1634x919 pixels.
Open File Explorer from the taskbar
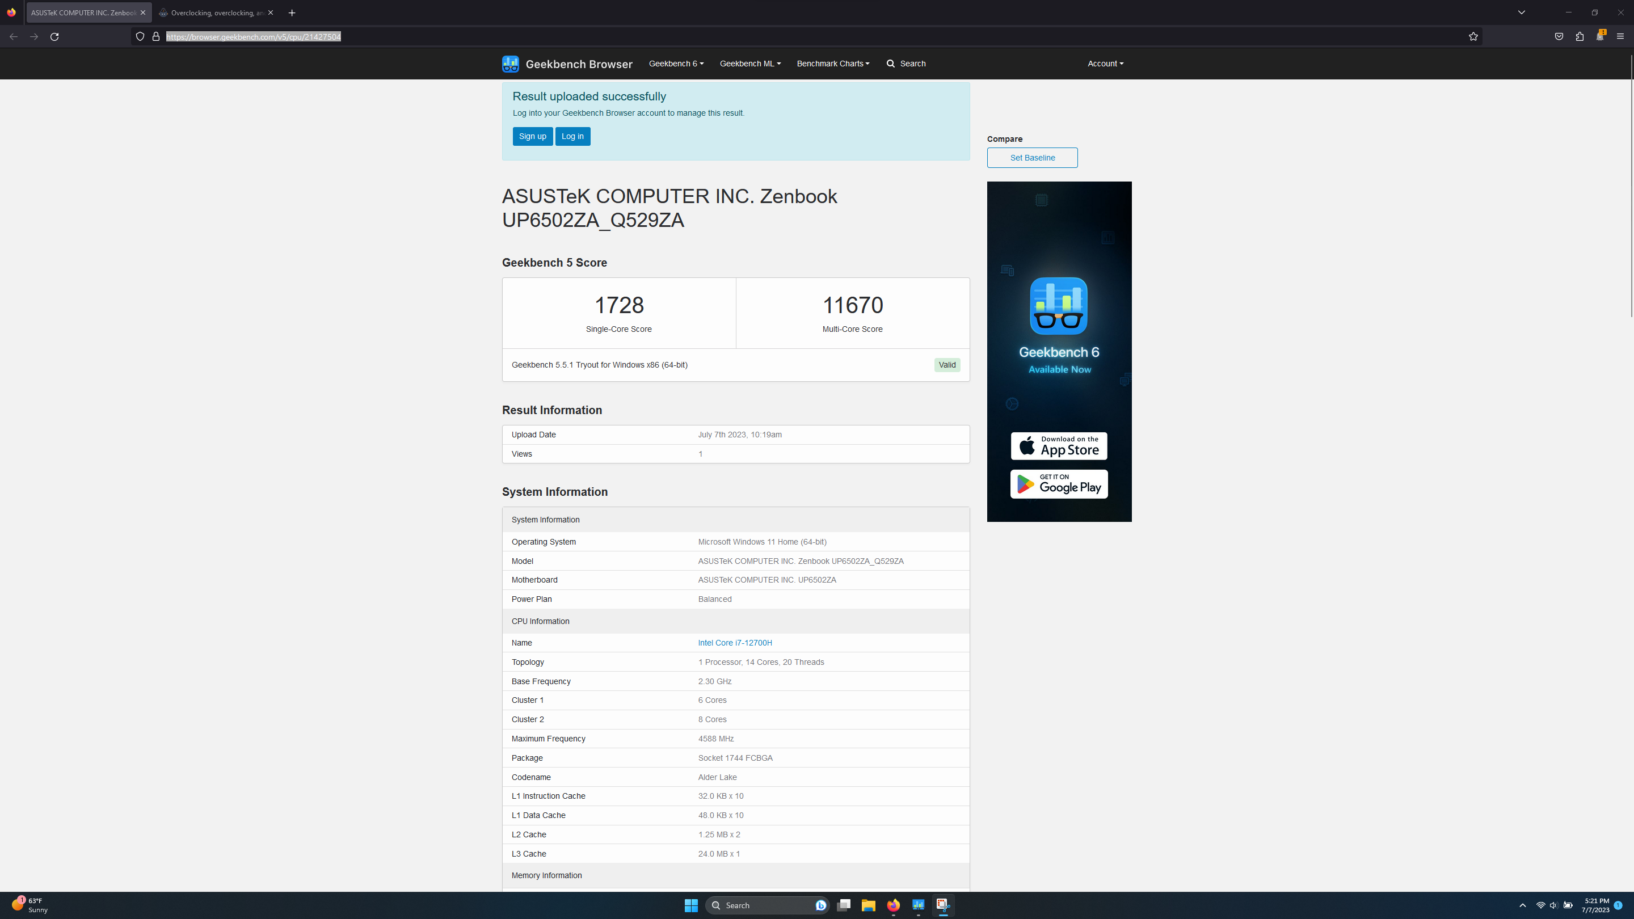(869, 905)
